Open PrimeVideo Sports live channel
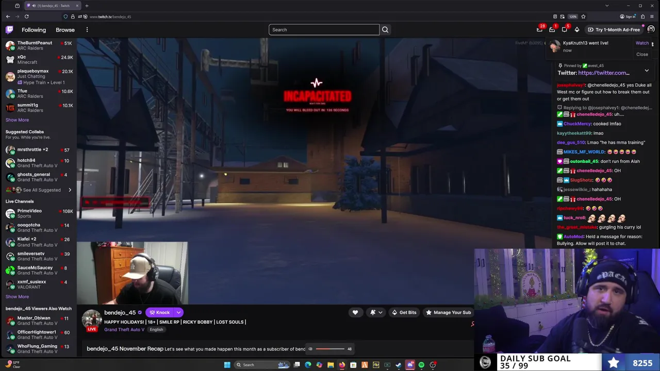 [x=39, y=213]
